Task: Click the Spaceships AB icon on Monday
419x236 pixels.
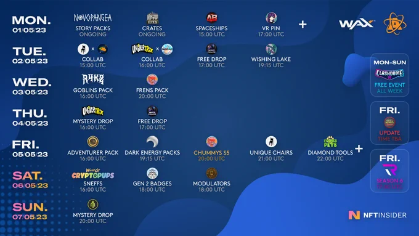Action: pyautogui.click(x=211, y=18)
